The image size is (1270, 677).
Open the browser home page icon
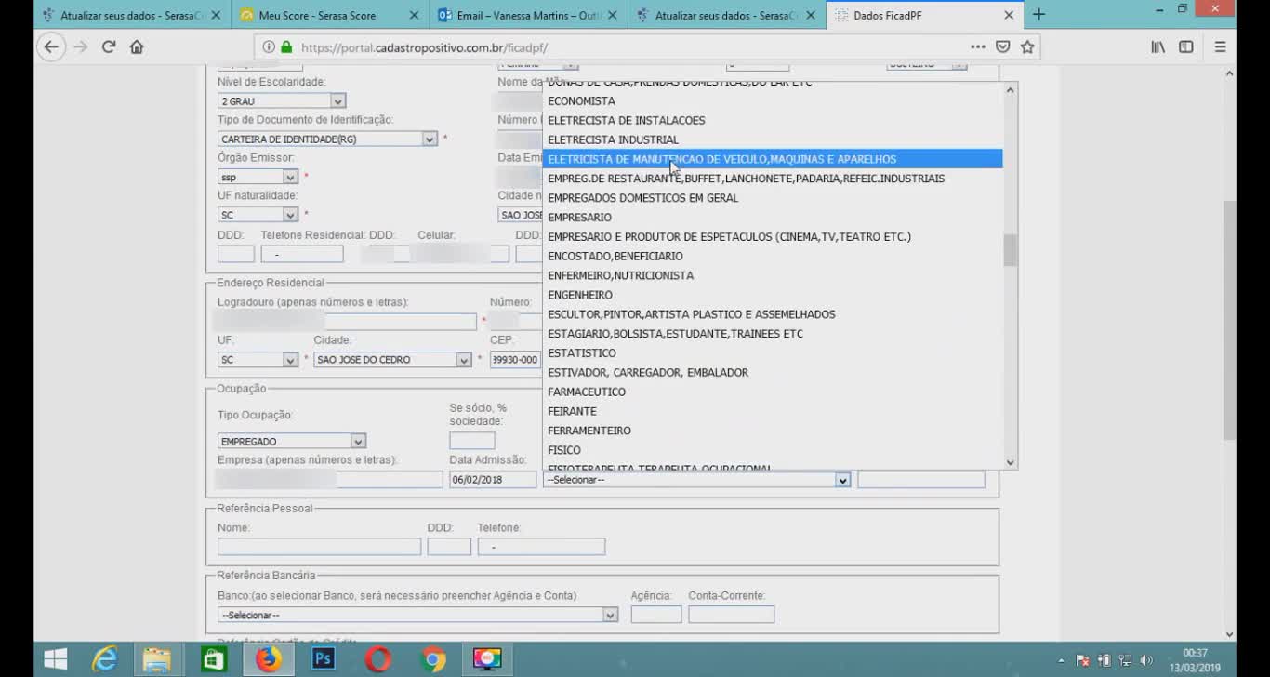pos(137,46)
